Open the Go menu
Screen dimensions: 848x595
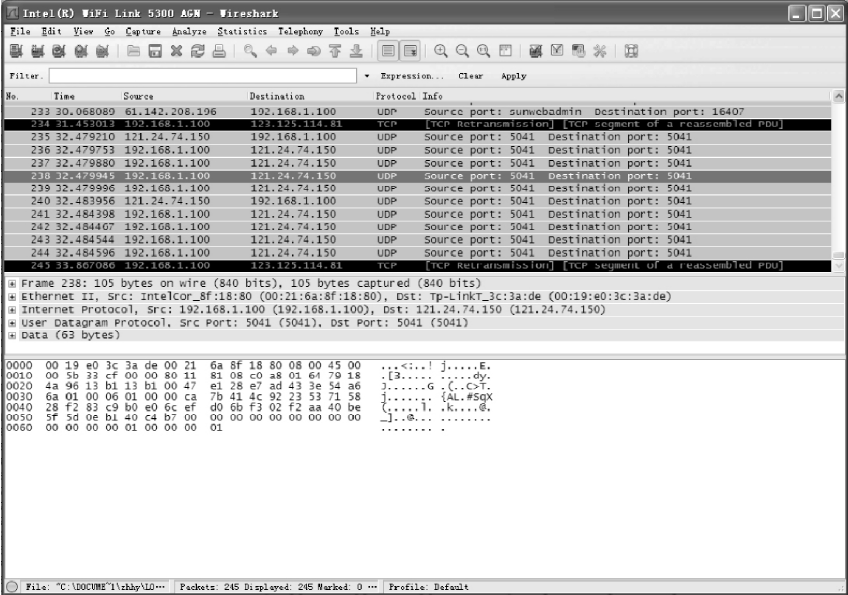coord(109,32)
